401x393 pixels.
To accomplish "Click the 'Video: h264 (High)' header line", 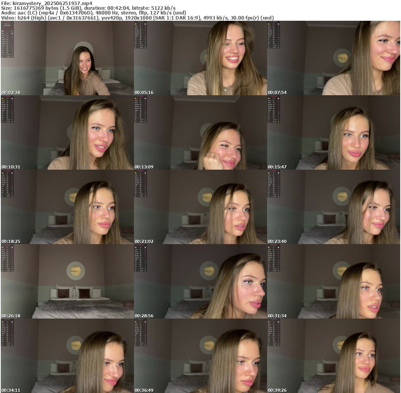I will click(x=137, y=18).
